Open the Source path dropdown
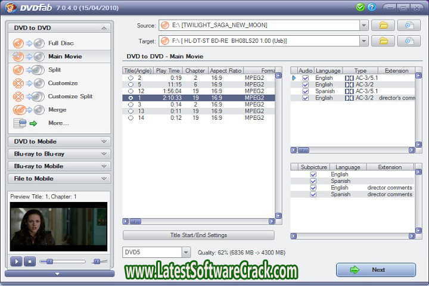Viewport: 429px width, 286px height. (363, 25)
